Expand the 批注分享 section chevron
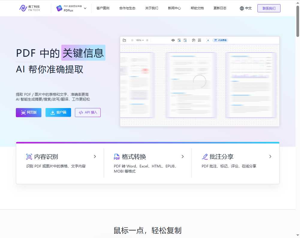The height and width of the screenshot is (238, 300). coord(270,156)
